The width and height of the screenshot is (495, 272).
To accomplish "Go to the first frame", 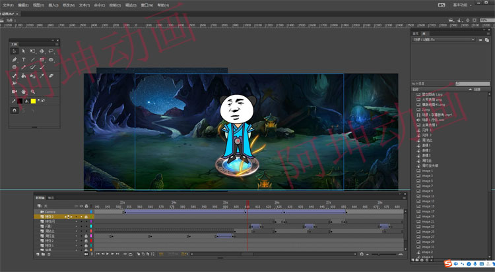I will (98, 254).
